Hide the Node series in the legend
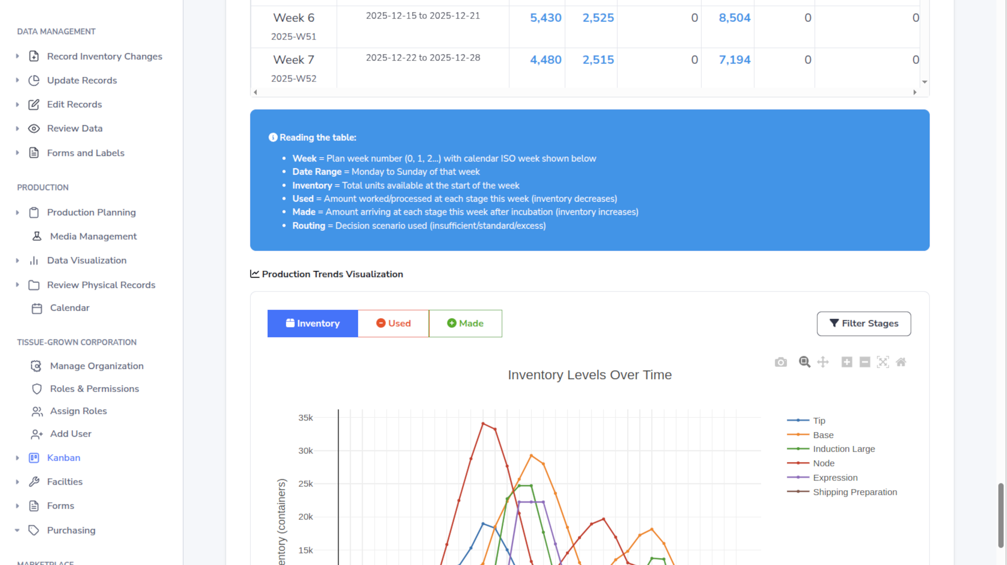This screenshot has height=565, width=1007. (x=823, y=463)
